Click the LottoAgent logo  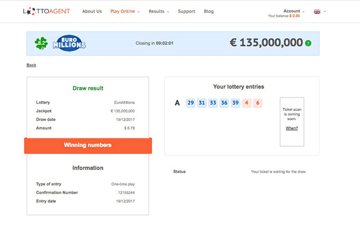46,11
